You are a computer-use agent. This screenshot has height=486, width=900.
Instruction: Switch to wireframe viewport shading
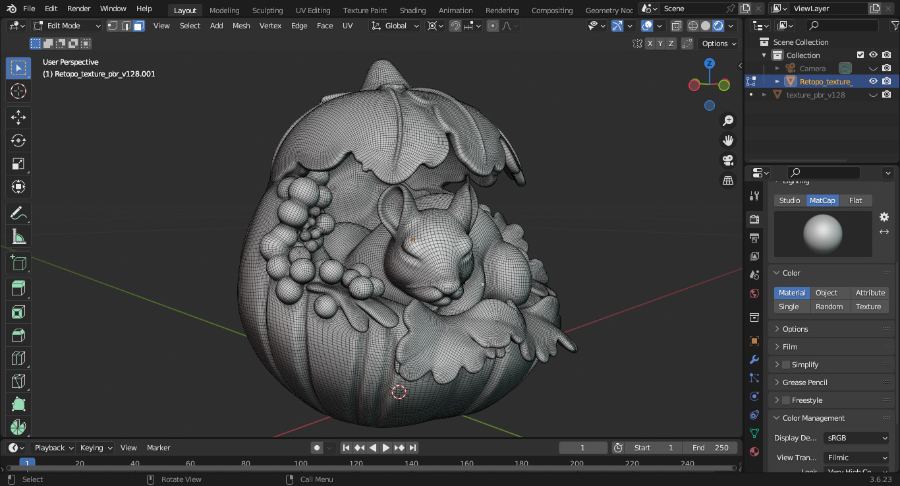[692, 26]
